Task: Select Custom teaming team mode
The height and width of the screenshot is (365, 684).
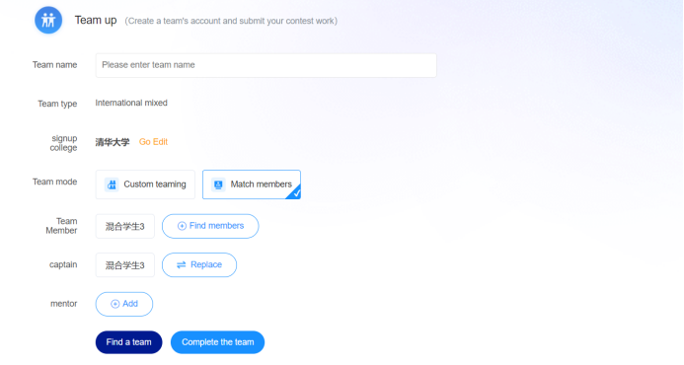Action: pos(145,184)
